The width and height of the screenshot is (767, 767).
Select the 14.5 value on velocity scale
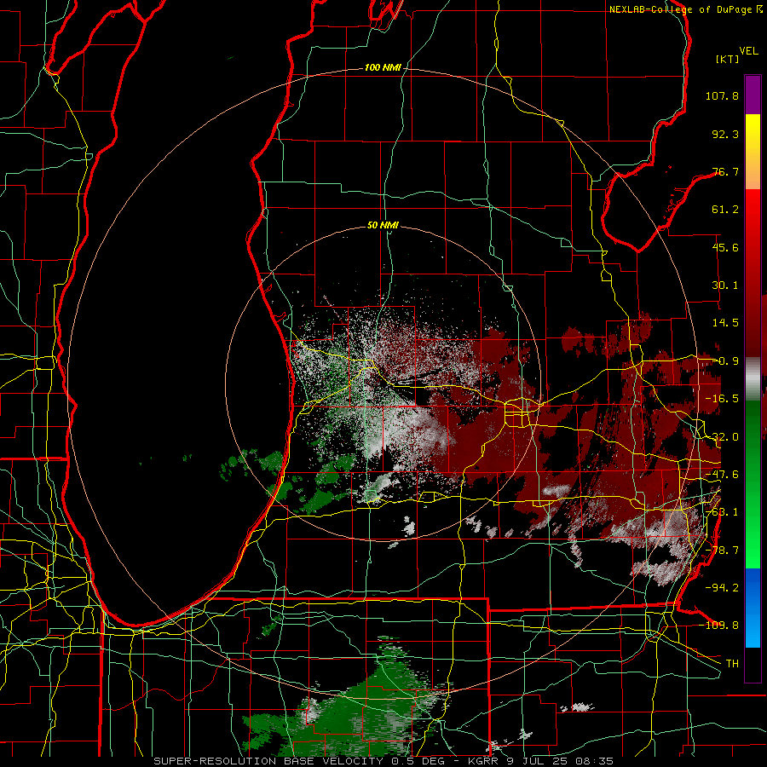[725, 323]
